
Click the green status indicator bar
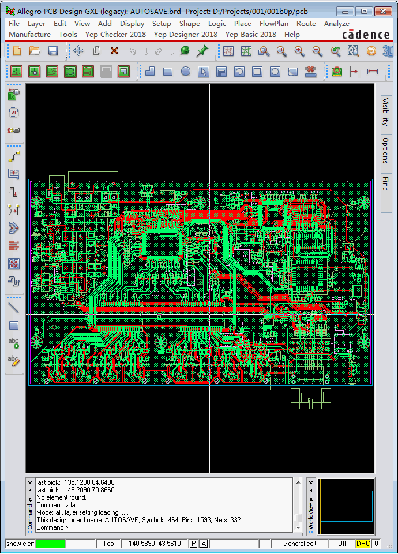coord(50,544)
